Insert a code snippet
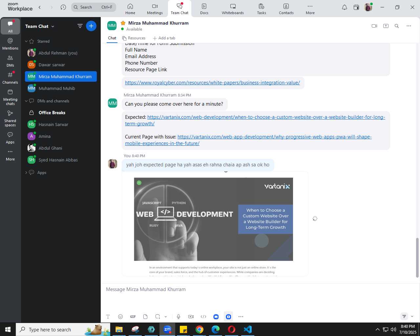This screenshot has height=336, width=420. tap(203, 317)
